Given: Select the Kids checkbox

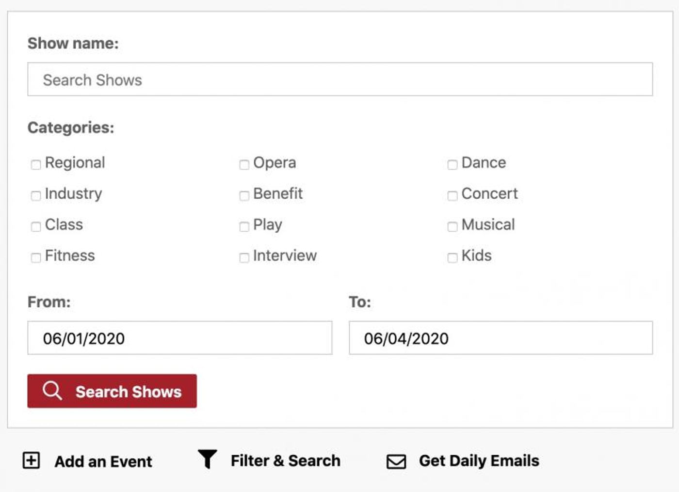Looking at the screenshot, I should (453, 258).
